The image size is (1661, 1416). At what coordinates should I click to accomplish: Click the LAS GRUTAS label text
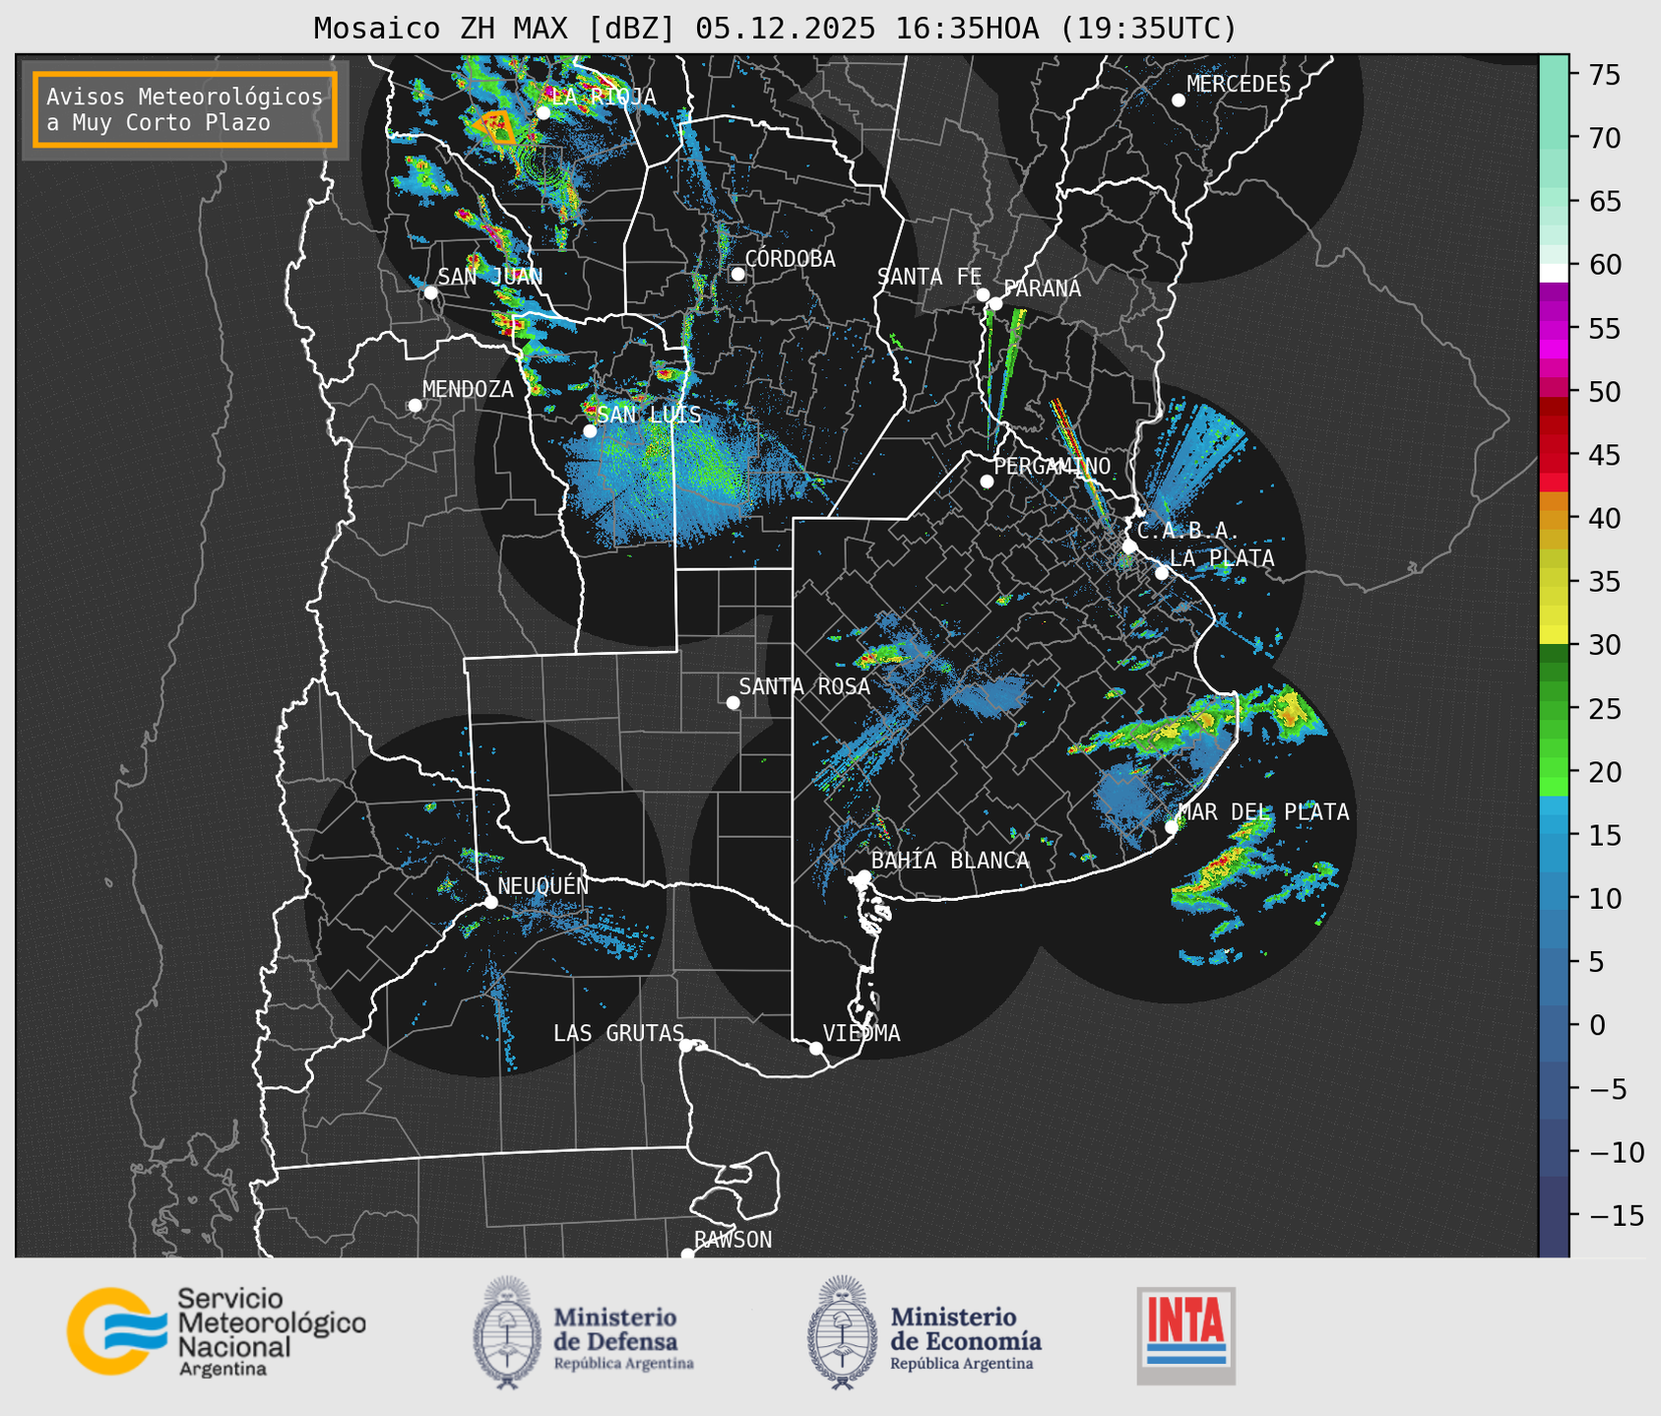coord(618,1033)
